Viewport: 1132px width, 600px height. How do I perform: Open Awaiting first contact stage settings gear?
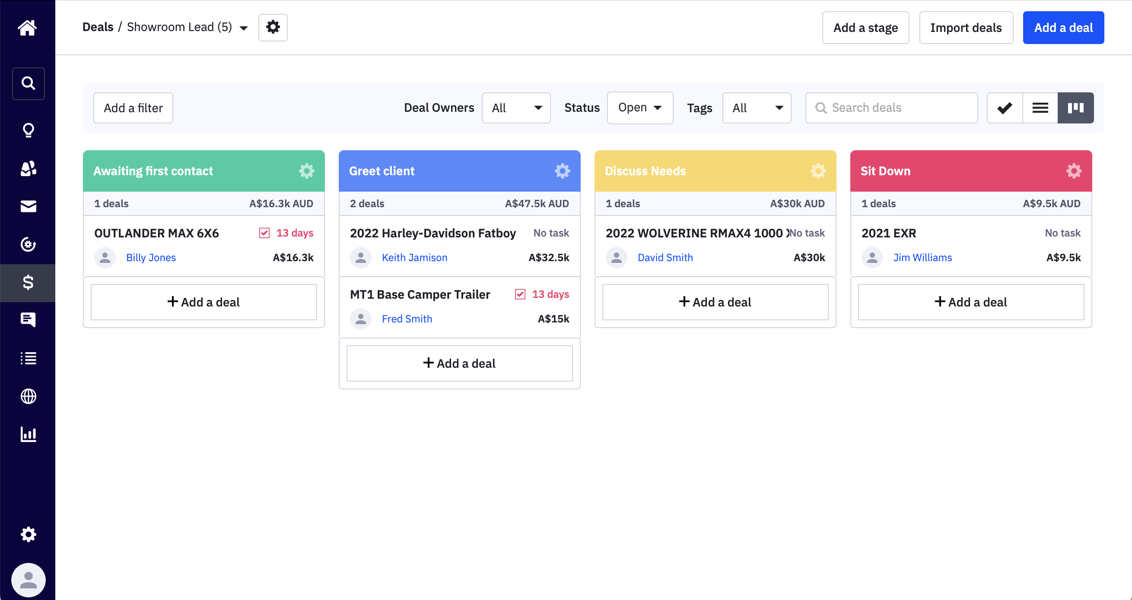click(307, 171)
